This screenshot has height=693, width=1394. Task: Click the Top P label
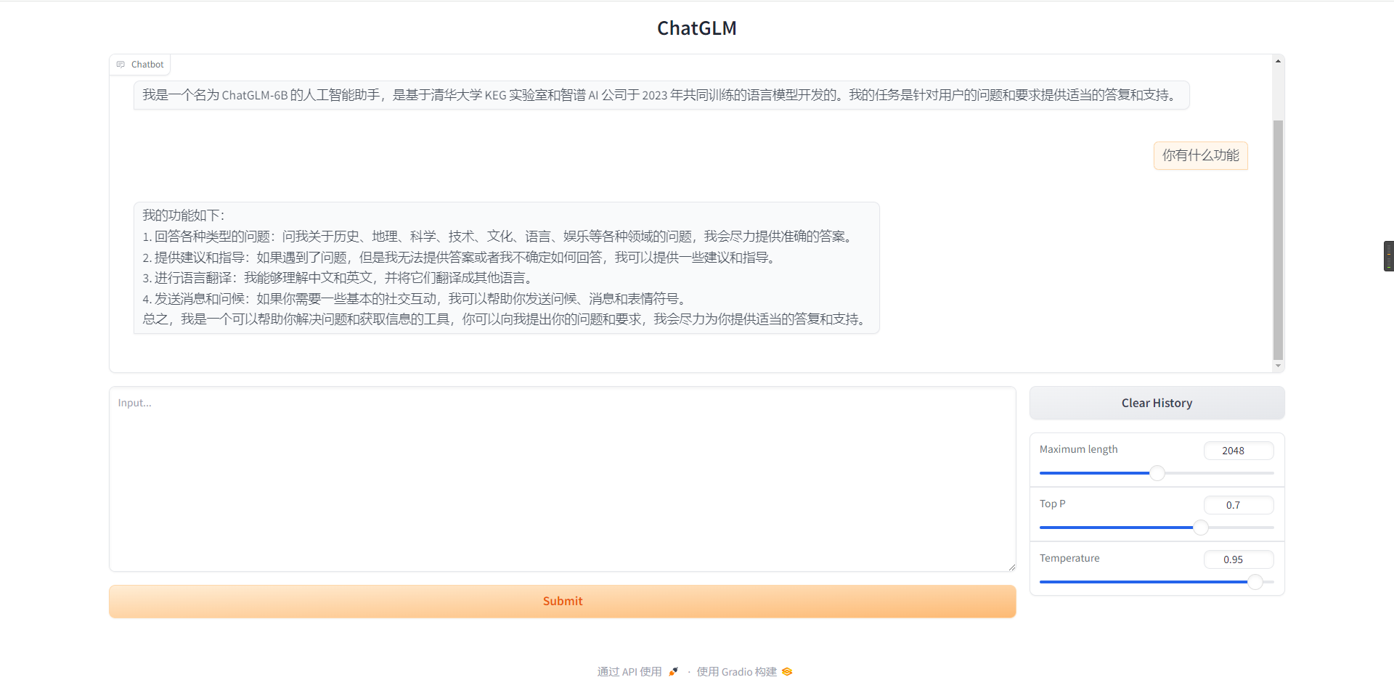[1053, 504]
